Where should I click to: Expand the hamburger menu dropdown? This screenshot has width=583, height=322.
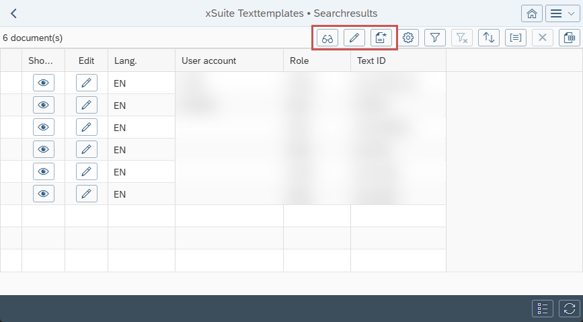563,13
